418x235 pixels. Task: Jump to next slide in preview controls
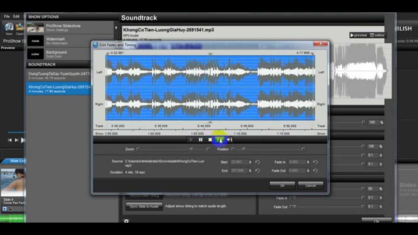[x=17, y=140]
